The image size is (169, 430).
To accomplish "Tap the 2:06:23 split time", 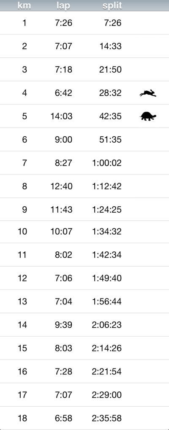I will tap(107, 325).
